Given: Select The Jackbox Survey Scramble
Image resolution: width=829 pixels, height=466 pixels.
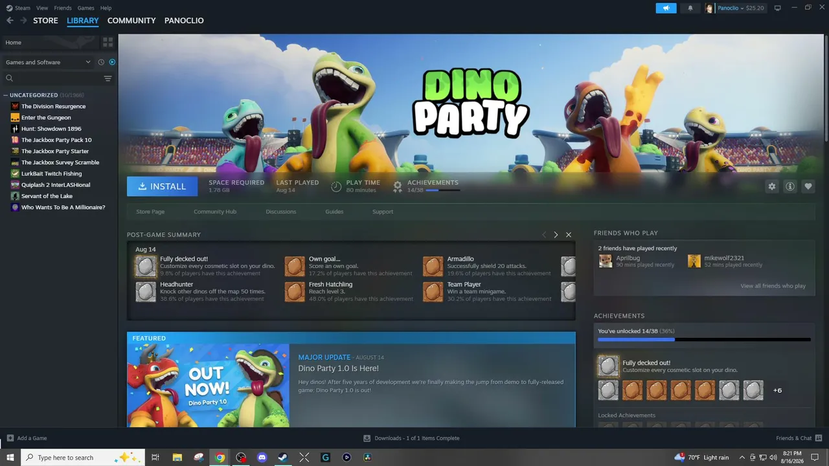Looking at the screenshot, I should tap(59, 162).
